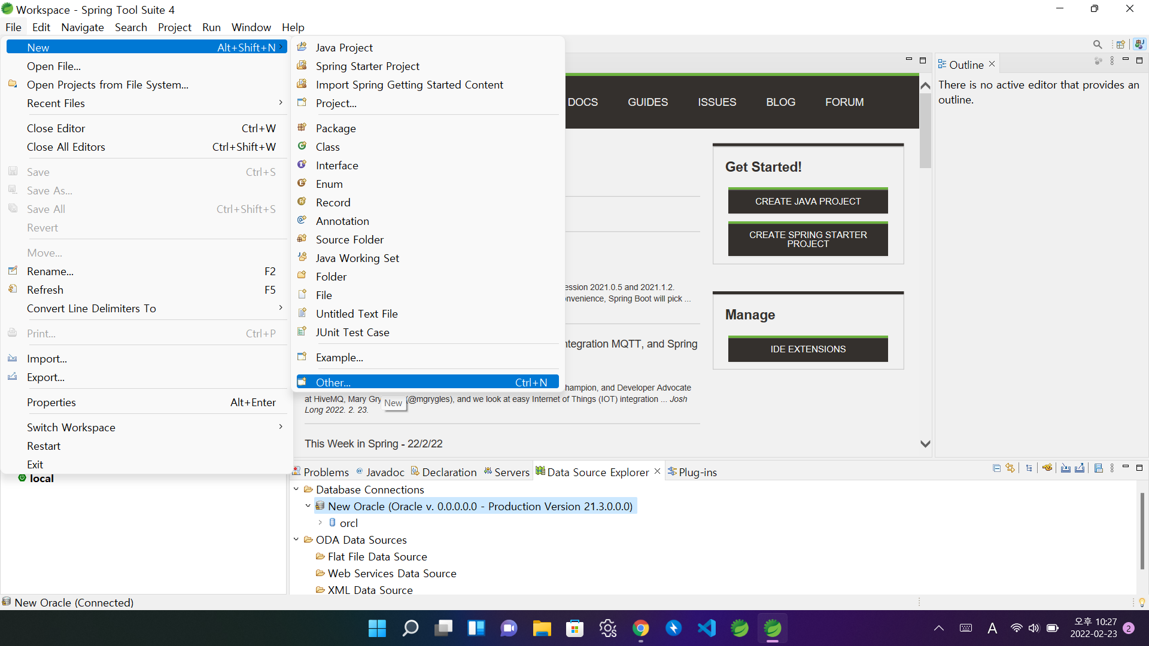Screen dimensions: 1149x646
Task: Toggle hierarchical layout icon in Data Source Explorer
Action: point(1029,468)
